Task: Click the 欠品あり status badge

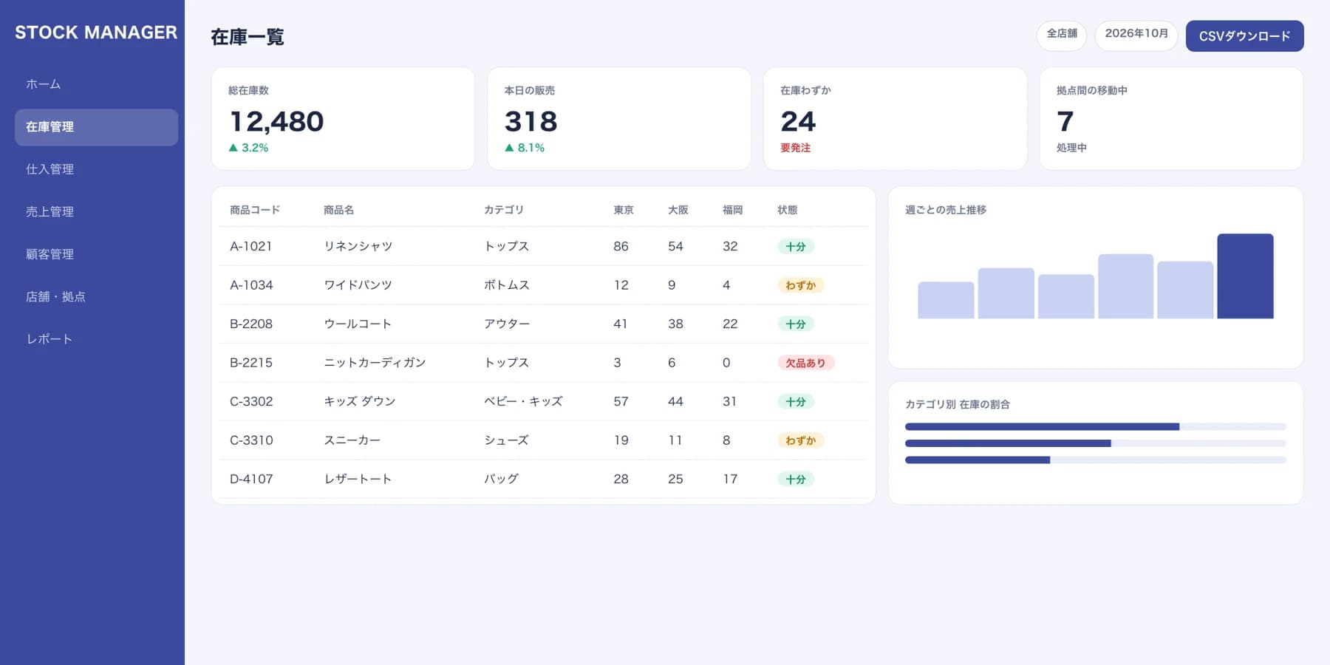Action: 805,363
